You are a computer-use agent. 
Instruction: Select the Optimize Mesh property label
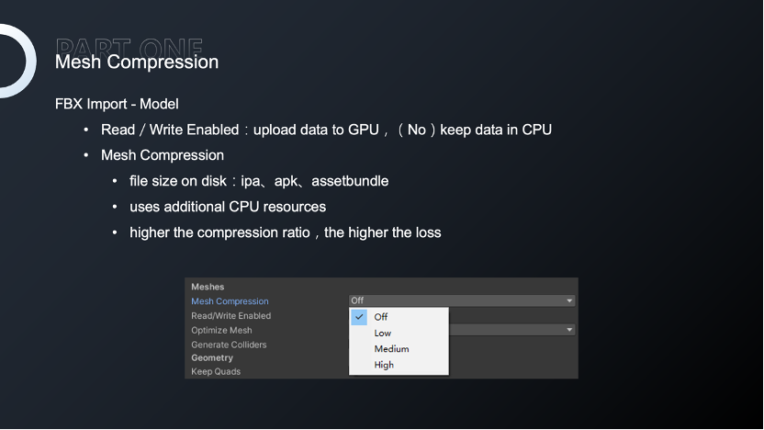coord(221,330)
